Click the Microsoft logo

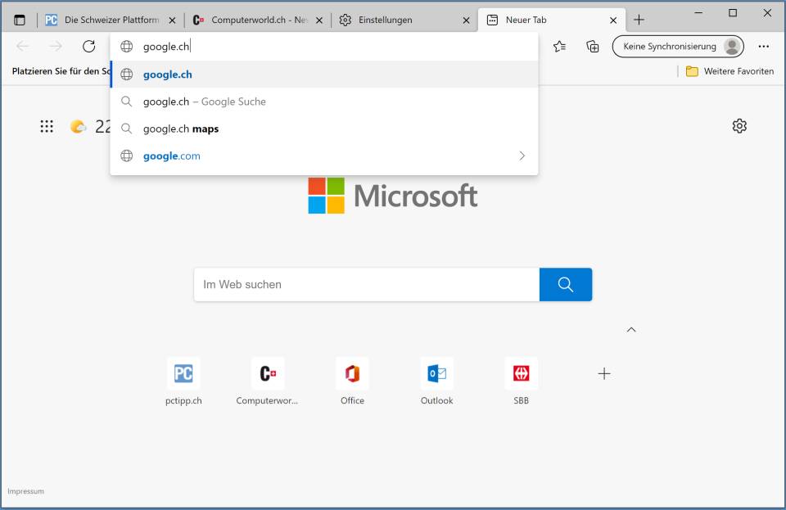pos(392,196)
